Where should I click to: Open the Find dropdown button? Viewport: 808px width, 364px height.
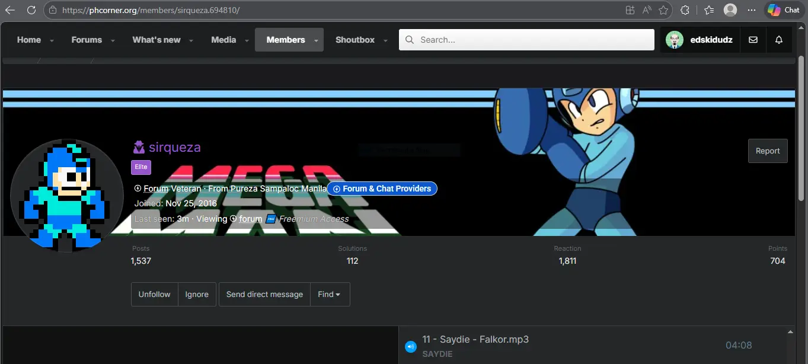pyautogui.click(x=330, y=294)
